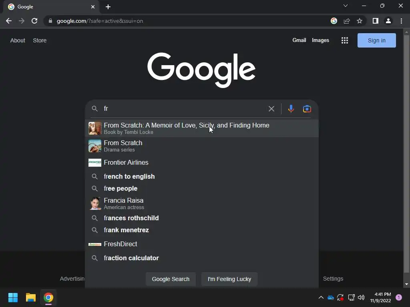Click the magnifier icon in the search box
The height and width of the screenshot is (307, 410).
tap(94, 109)
